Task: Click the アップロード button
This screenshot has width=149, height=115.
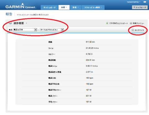Action: 140,7
